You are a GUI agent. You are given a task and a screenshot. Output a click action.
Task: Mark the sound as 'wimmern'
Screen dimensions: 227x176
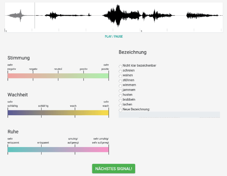click(120, 86)
